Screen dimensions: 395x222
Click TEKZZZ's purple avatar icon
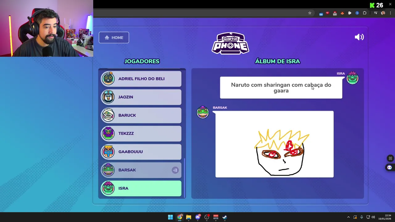point(108,133)
